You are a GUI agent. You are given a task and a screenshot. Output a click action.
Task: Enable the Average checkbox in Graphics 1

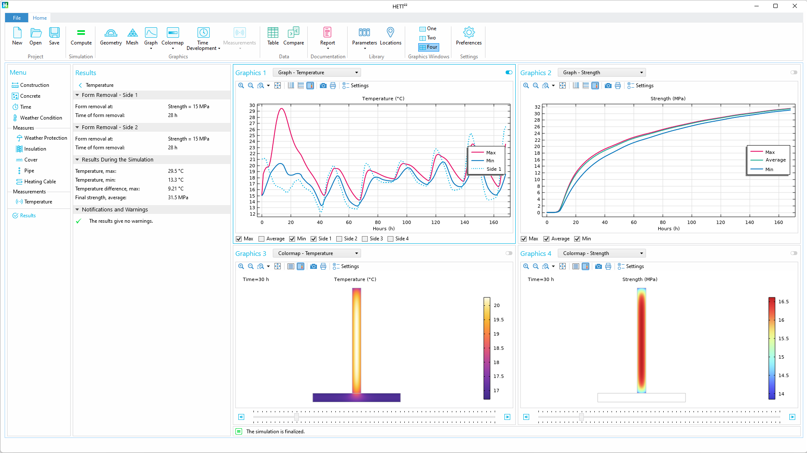(261, 239)
